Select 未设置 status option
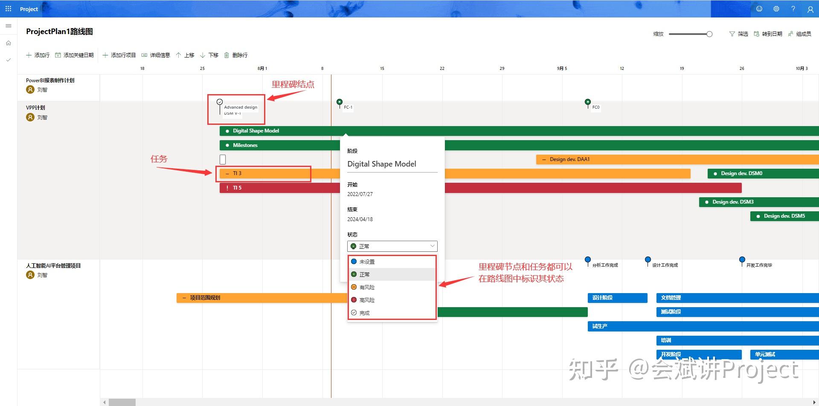 coord(367,261)
